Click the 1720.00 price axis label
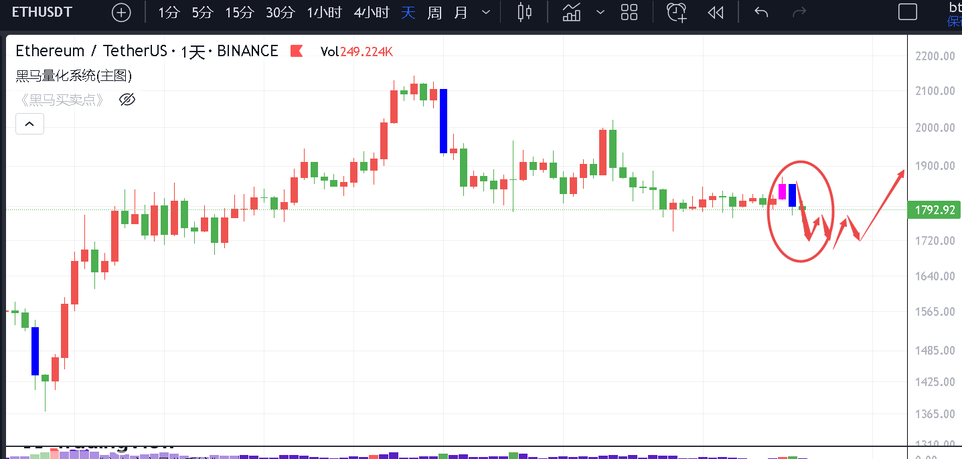Screen dimensions: 962x459 tap(935, 240)
